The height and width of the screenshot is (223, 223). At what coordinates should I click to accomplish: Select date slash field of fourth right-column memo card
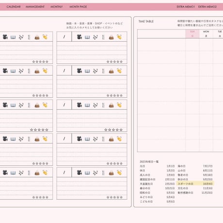(x=64, y=139)
